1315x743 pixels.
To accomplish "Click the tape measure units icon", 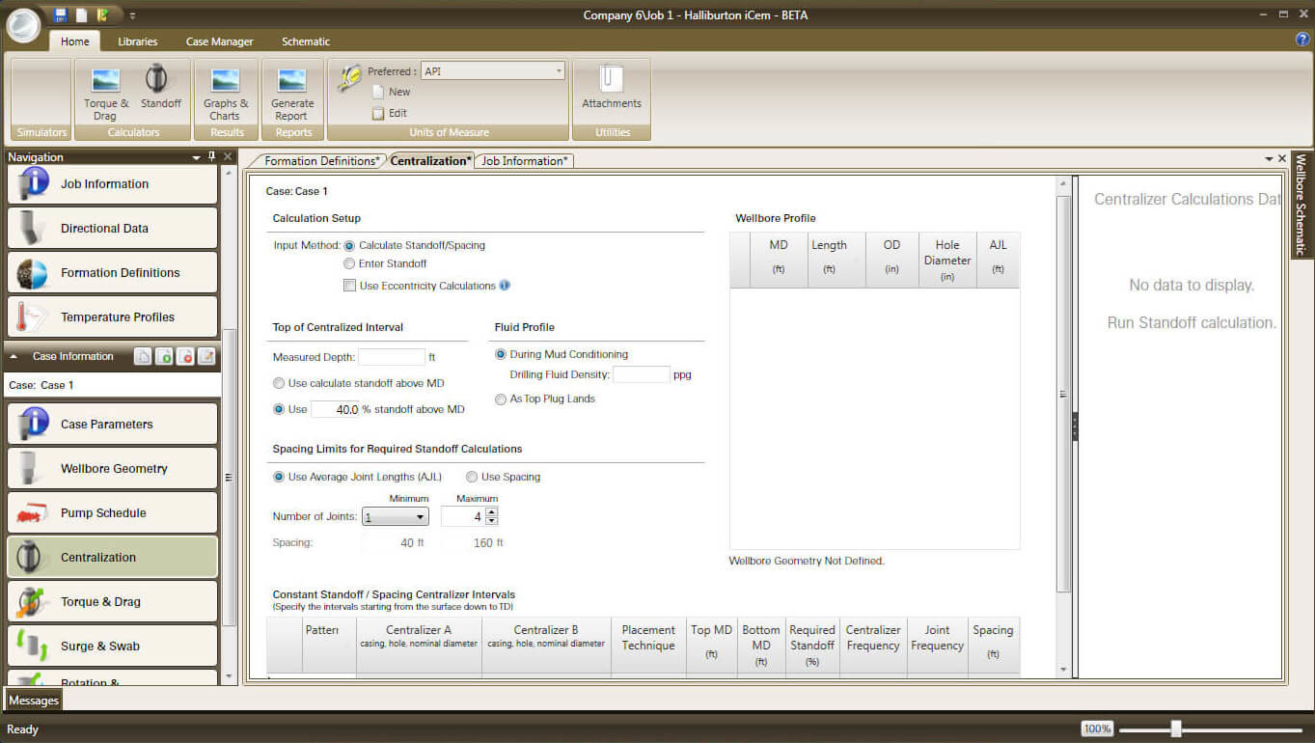I will click(x=348, y=78).
